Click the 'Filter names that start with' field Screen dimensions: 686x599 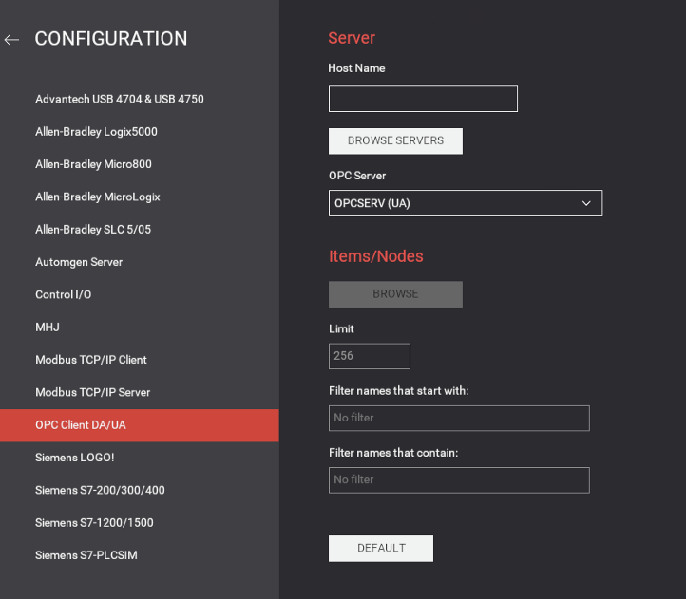coord(459,418)
